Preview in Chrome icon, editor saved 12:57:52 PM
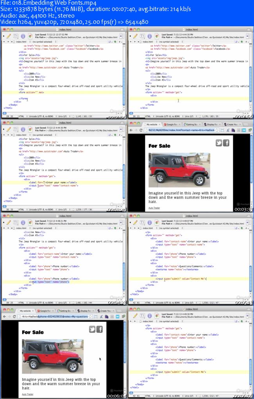This screenshot has width=254, height=399. pyautogui.click(x=30, y=36)
